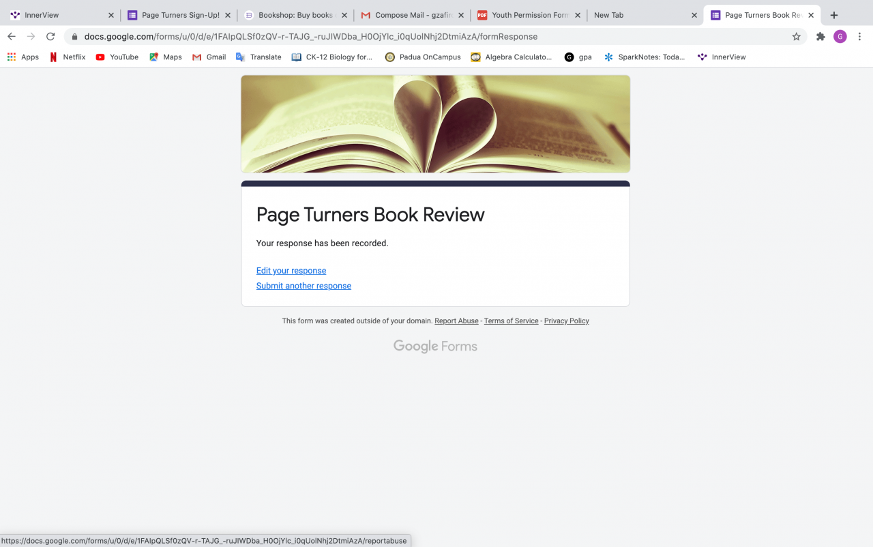This screenshot has width=873, height=547.
Task: Open the InnerView bookmark in bookmarks bar
Action: (722, 57)
